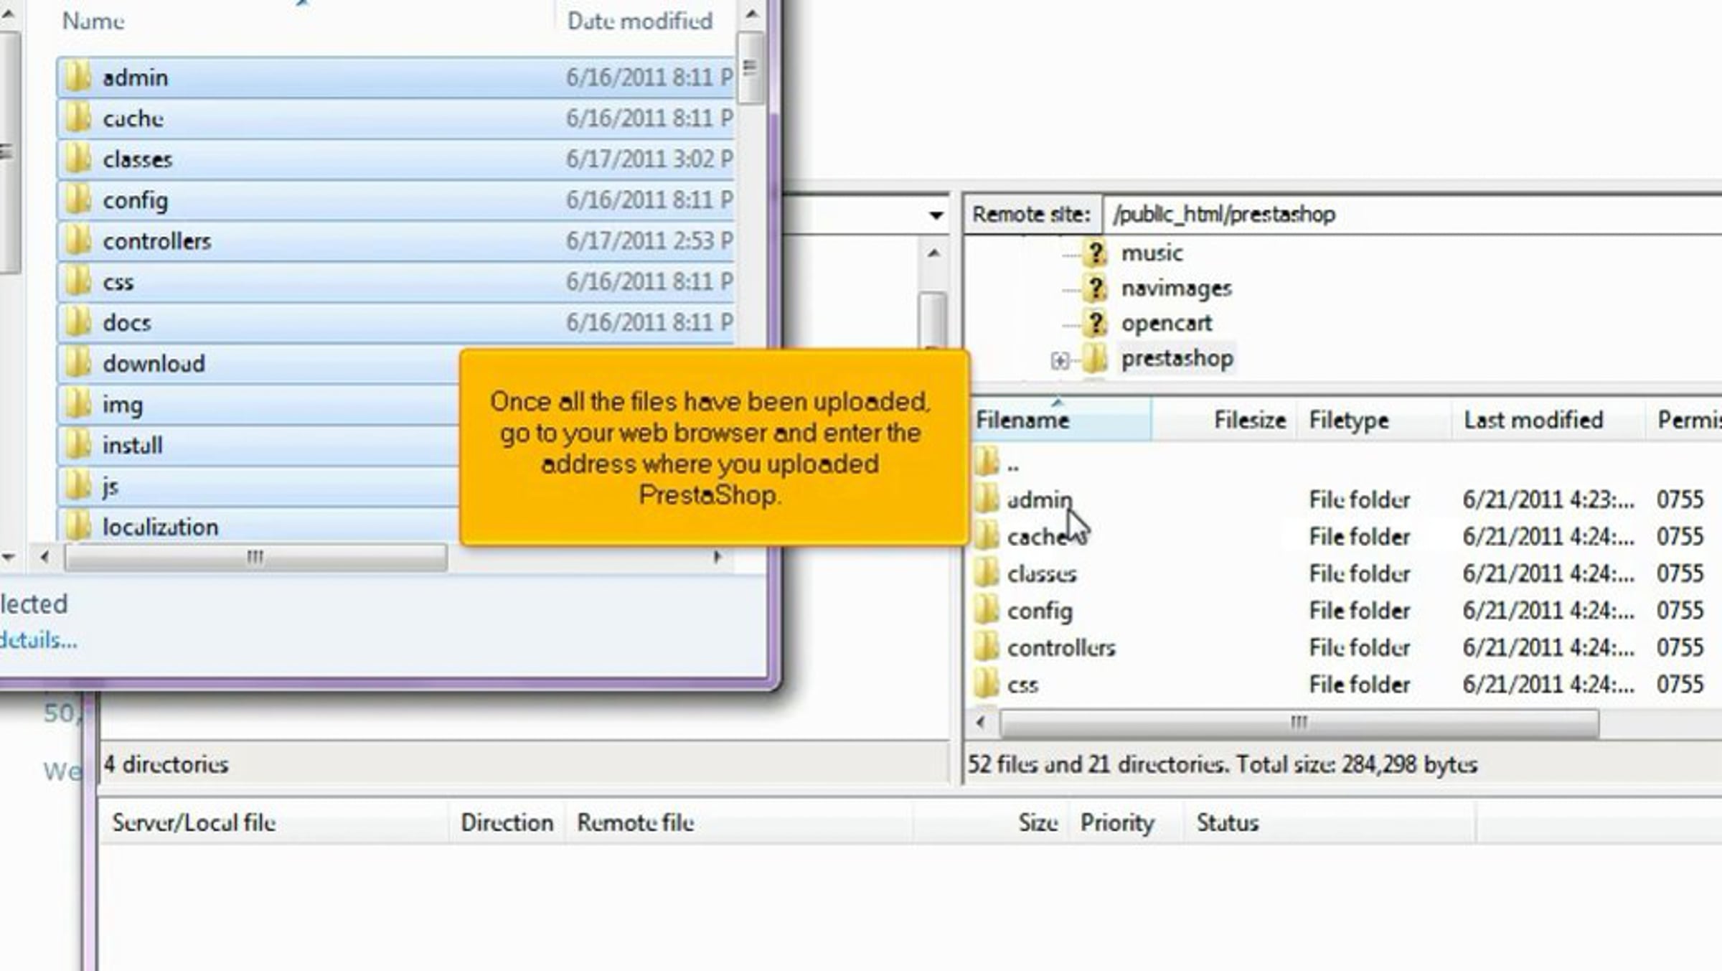Image resolution: width=1722 pixels, height=971 pixels.
Task: Click the opencart unknown-folder icon
Action: click(1095, 323)
